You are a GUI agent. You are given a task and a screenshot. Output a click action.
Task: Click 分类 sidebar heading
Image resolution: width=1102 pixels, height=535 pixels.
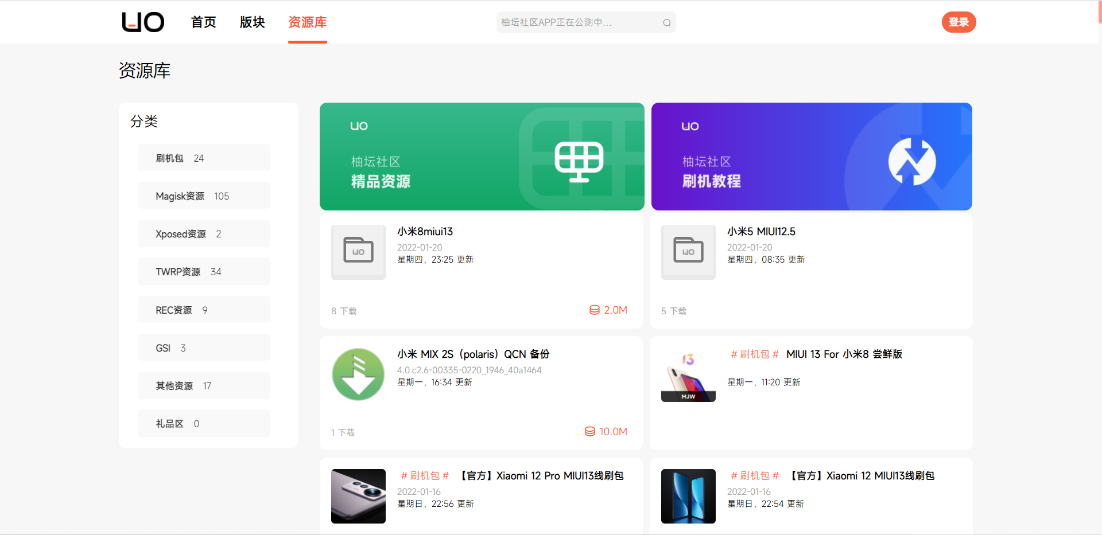144,122
